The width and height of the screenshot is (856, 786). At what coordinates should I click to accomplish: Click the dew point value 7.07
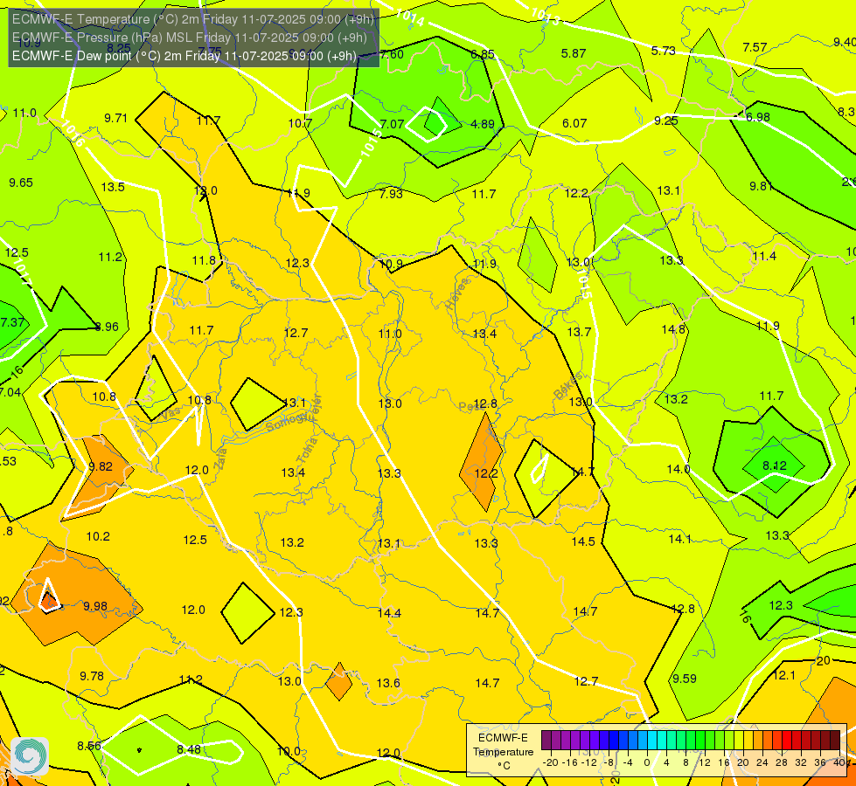pos(392,124)
